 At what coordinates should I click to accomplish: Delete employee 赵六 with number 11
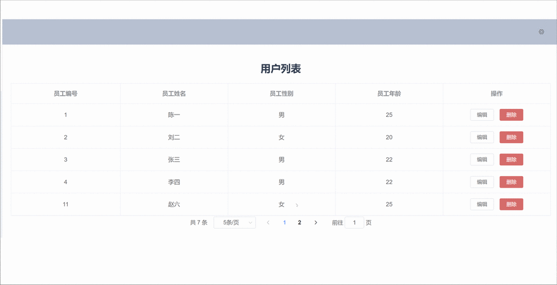[x=511, y=204]
